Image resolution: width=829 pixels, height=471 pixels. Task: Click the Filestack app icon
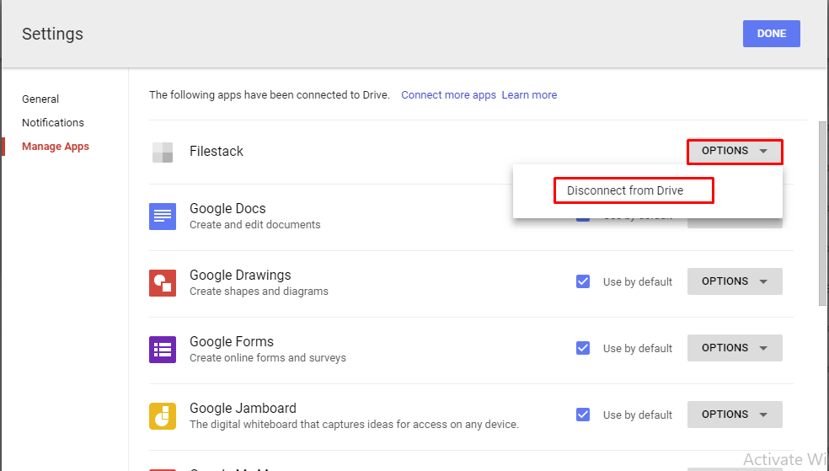tap(163, 153)
